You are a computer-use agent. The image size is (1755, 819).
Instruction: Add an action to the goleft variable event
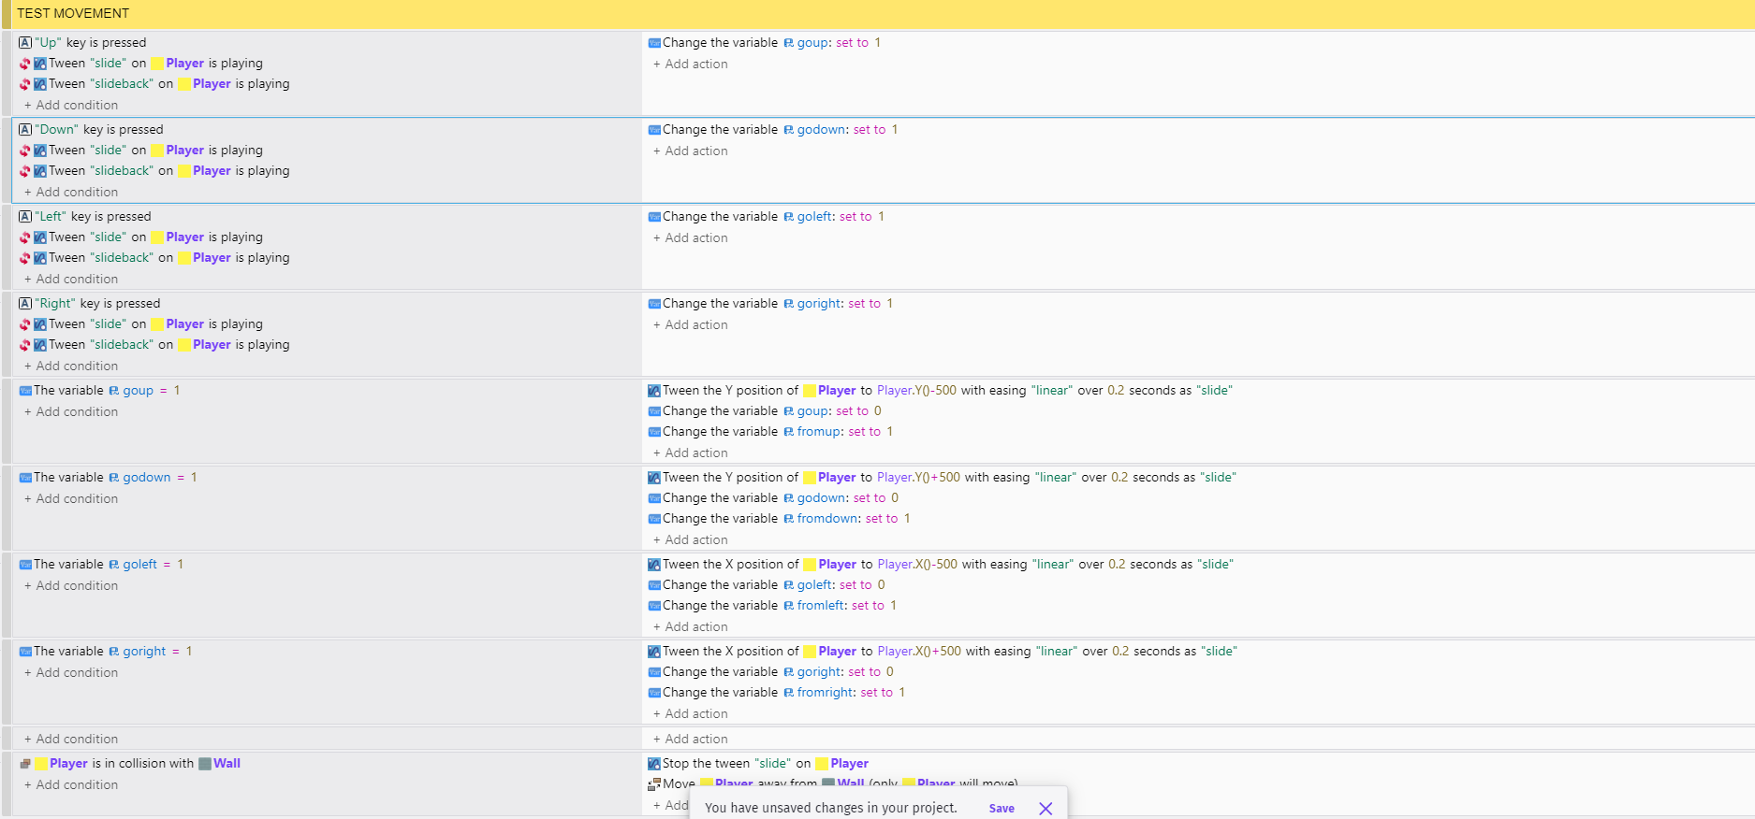690,627
